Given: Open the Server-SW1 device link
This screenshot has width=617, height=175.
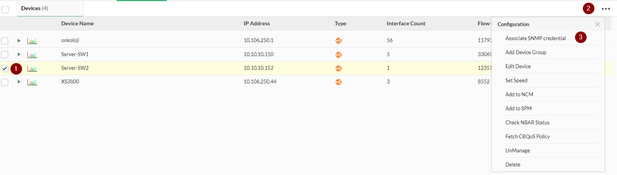Looking at the screenshot, I should pos(75,54).
